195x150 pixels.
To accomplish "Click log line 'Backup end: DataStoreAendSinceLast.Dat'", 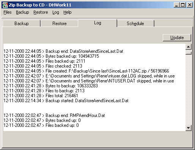I will [x=63, y=51].
